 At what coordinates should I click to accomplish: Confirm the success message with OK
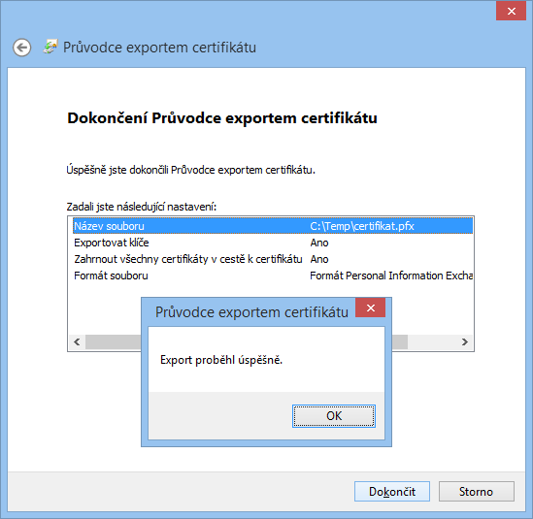click(x=334, y=416)
